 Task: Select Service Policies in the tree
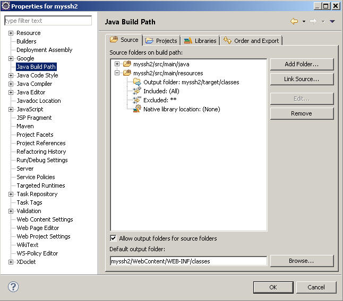pyautogui.click(x=36, y=177)
